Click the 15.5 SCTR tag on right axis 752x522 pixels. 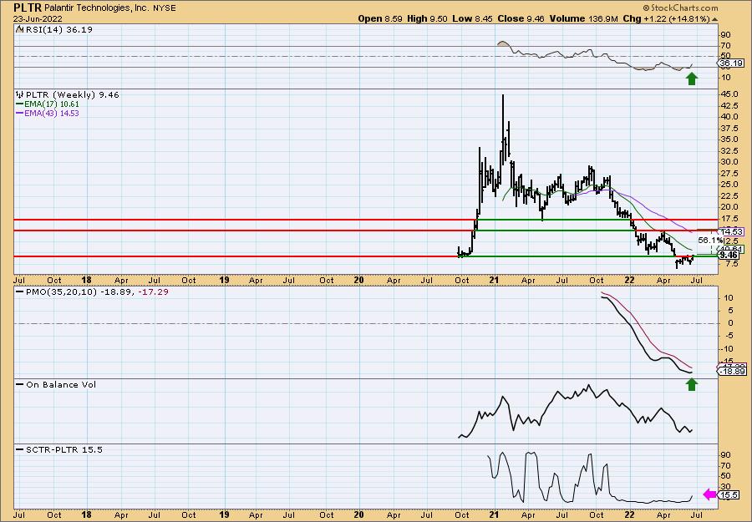tap(729, 494)
